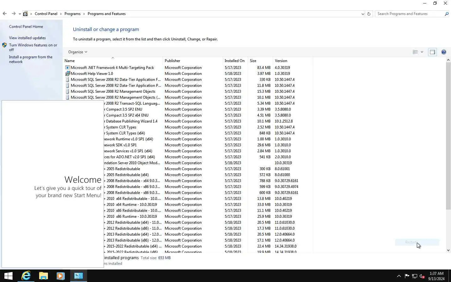Screen dimensions: 451x282
Task: Show hidden tray icons chevron
Action: tap(399, 276)
